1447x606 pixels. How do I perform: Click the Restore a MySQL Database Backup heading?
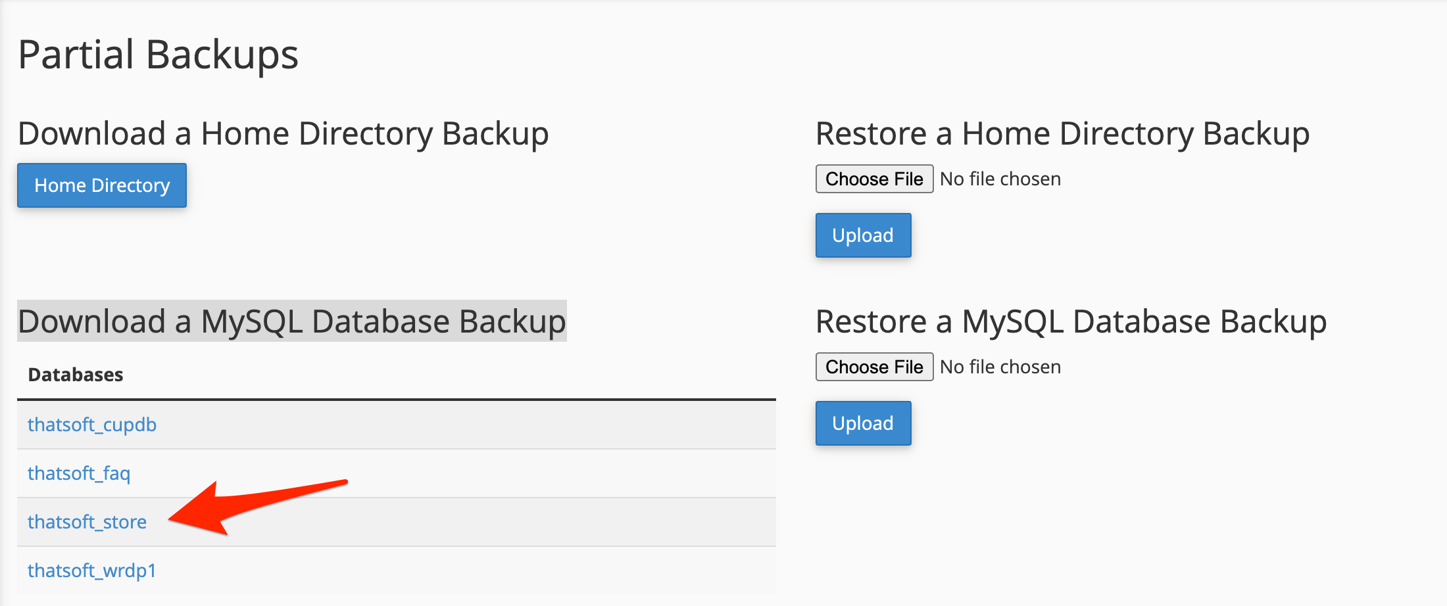(1071, 322)
